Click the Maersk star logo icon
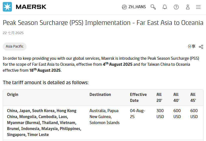206x141 pixels. 7,7
